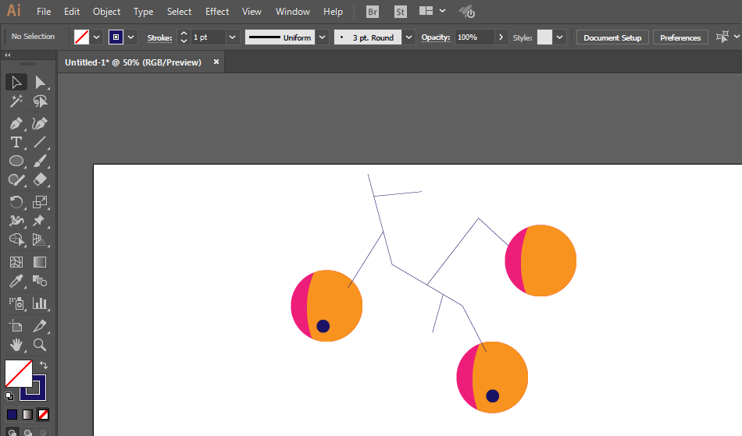Screen dimensions: 742x436
Task: Activate the Artboard tool
Action: click(16, 326)
